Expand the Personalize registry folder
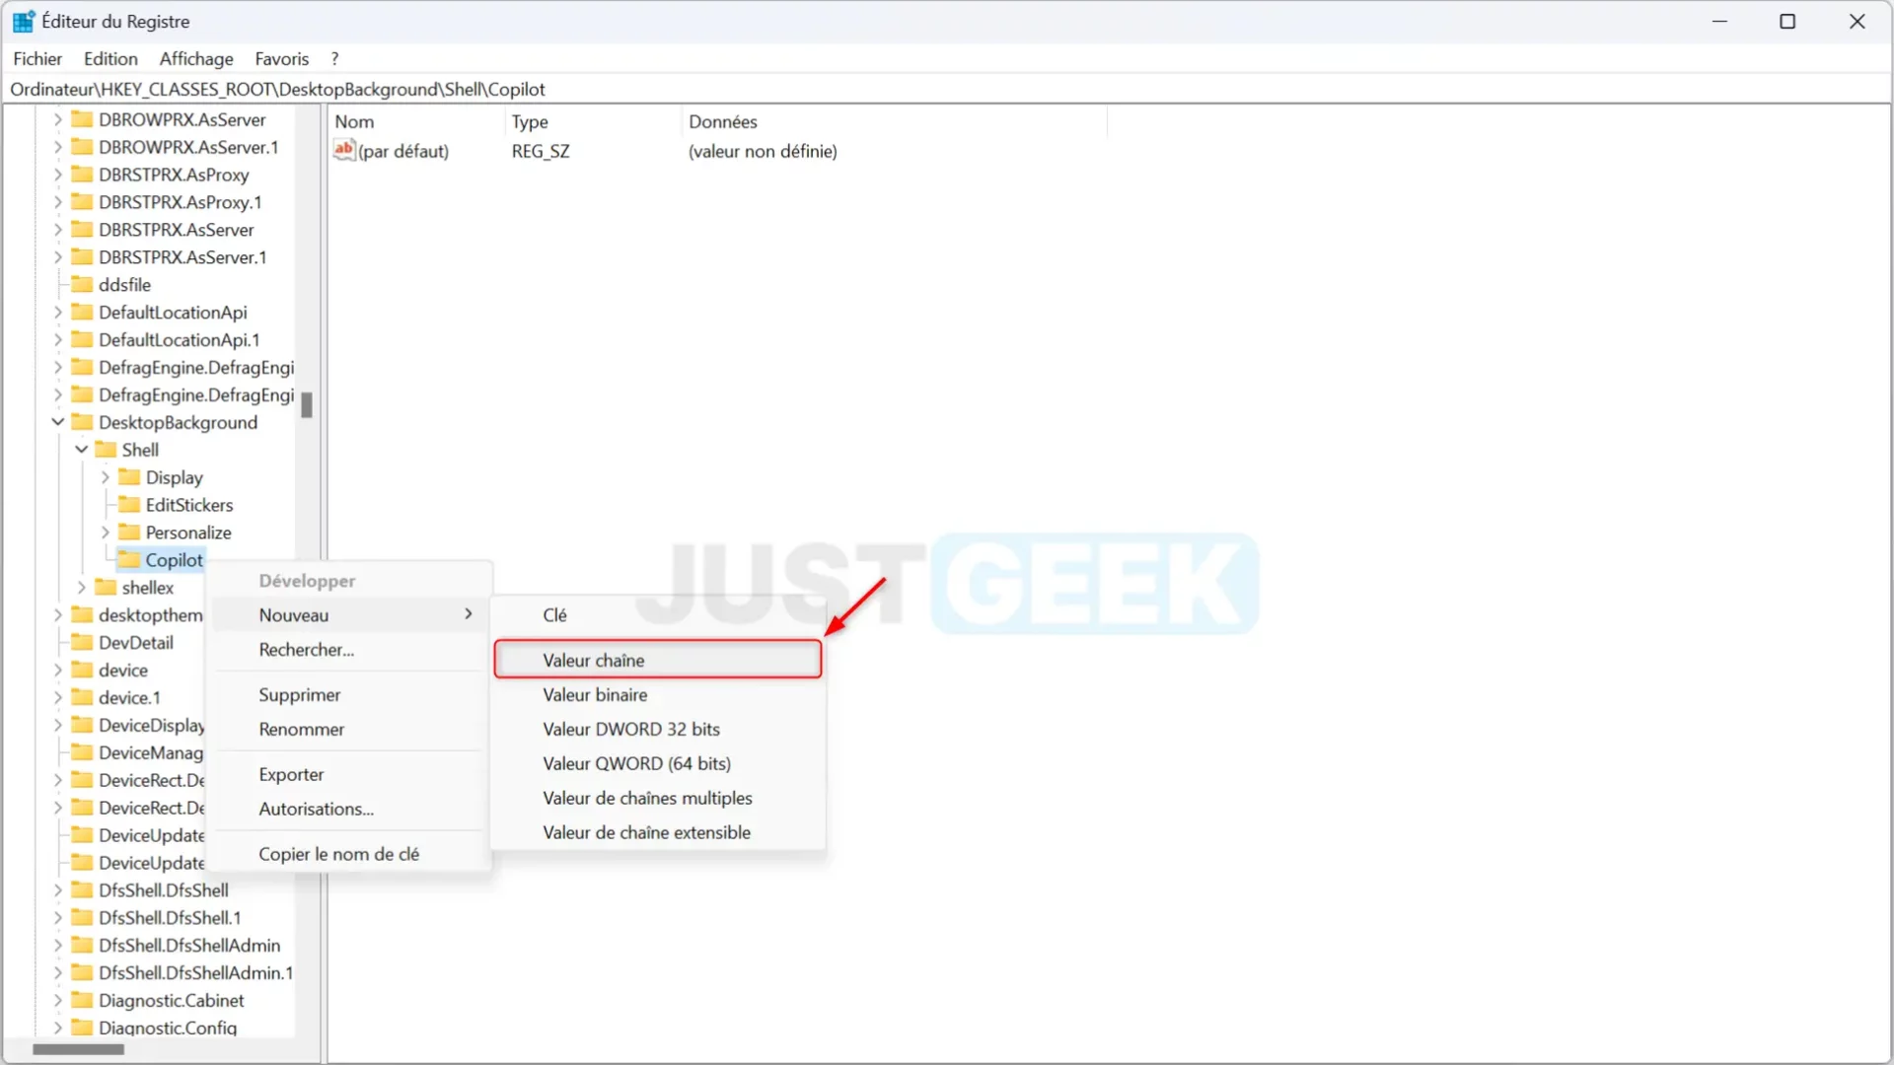The width and height of the screenshot is (1894, 1065). coord(104,532)
